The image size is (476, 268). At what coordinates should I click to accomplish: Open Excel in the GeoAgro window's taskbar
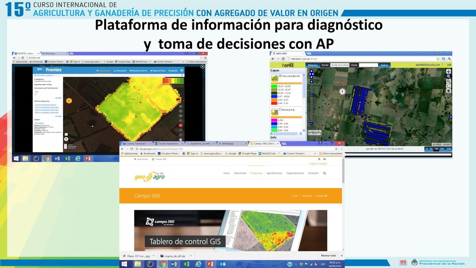point(186,264)
